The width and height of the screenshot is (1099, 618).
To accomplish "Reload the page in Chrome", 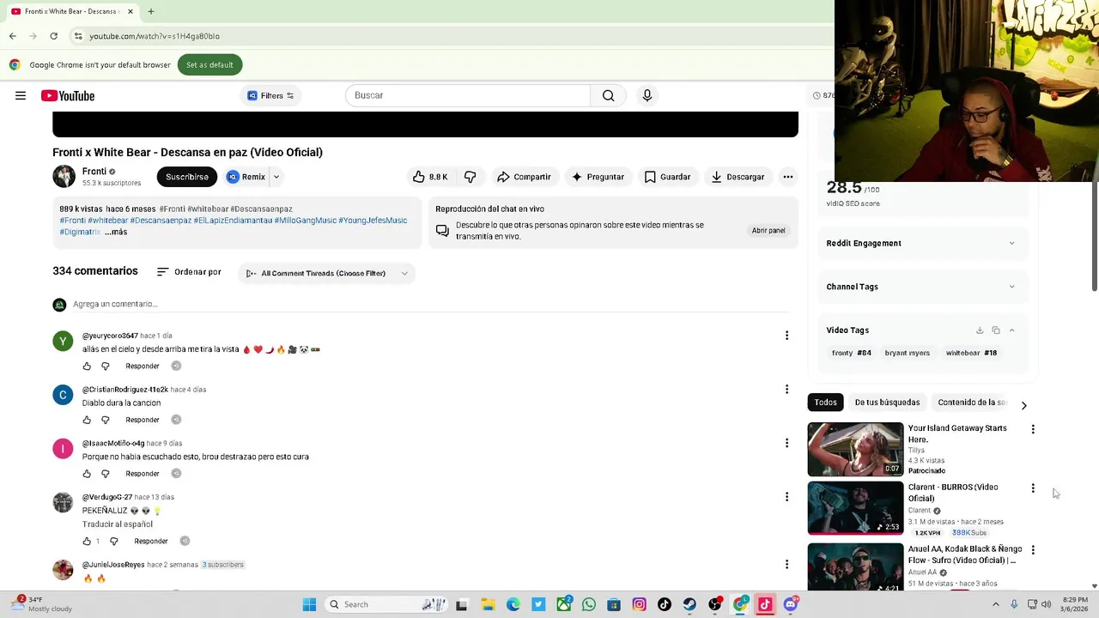I will click(x=53, y=36).
